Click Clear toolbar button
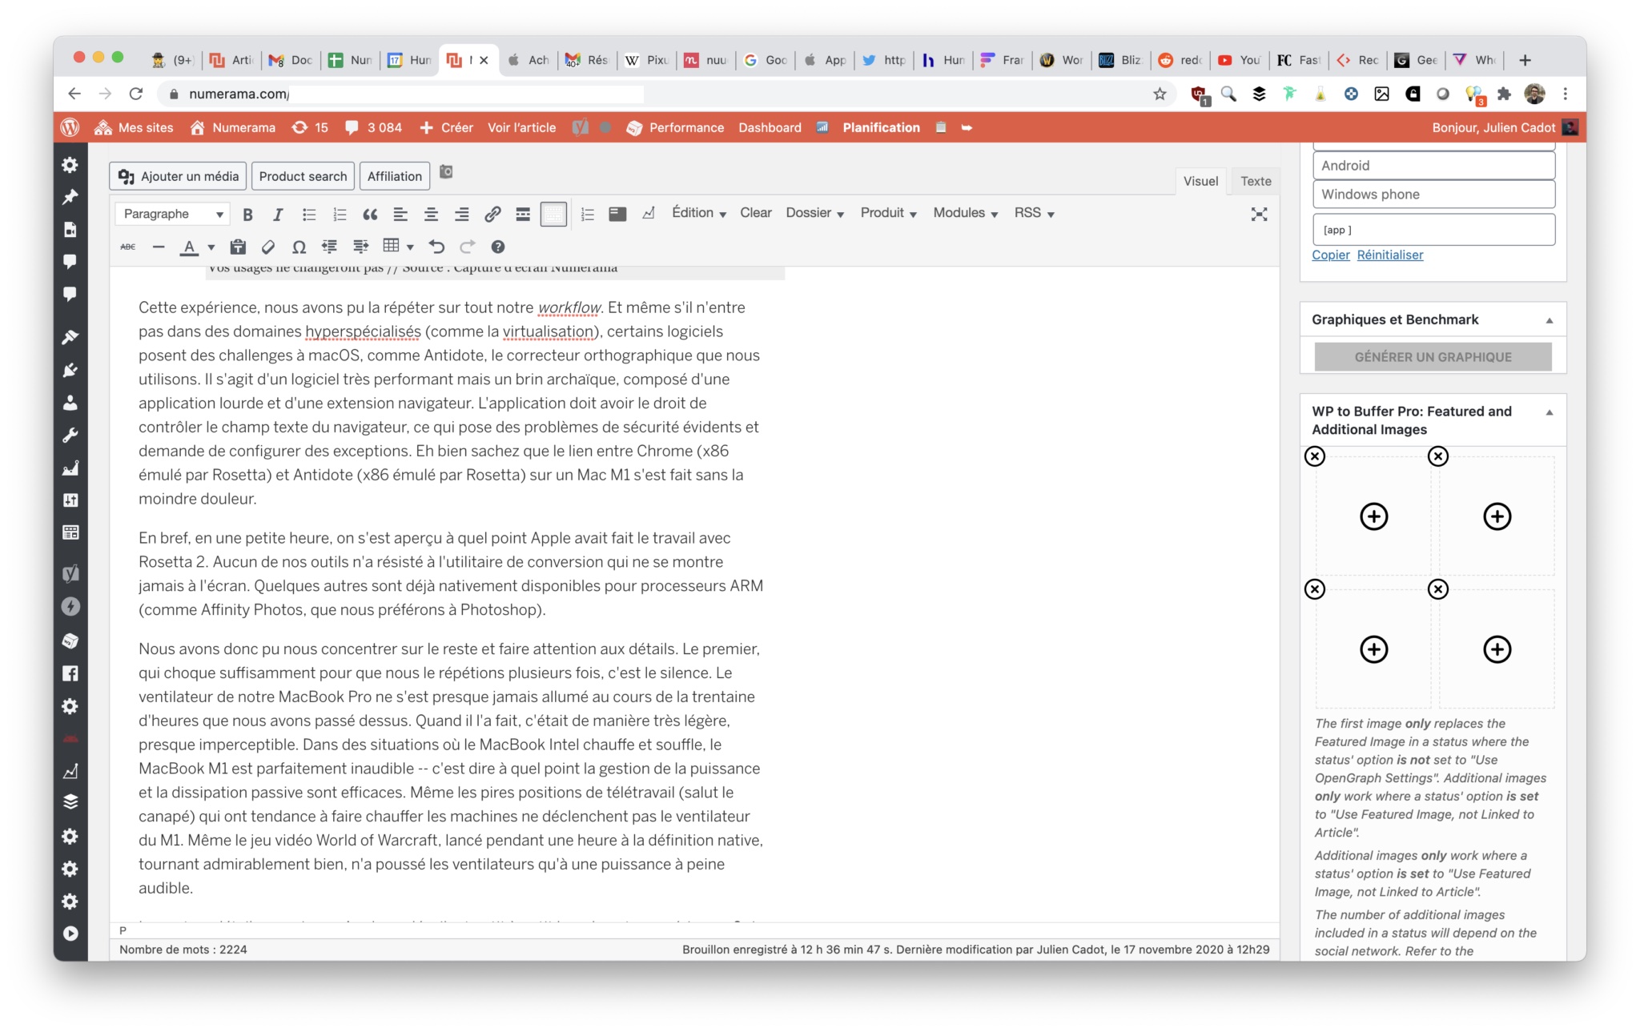This screenshot has height=1032, width=1640. click(756, 212)
